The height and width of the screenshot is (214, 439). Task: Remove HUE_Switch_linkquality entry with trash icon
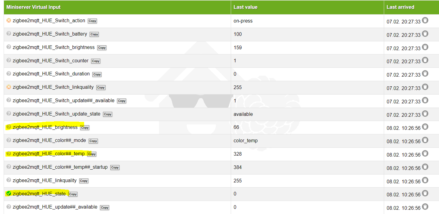pos(425,87)
